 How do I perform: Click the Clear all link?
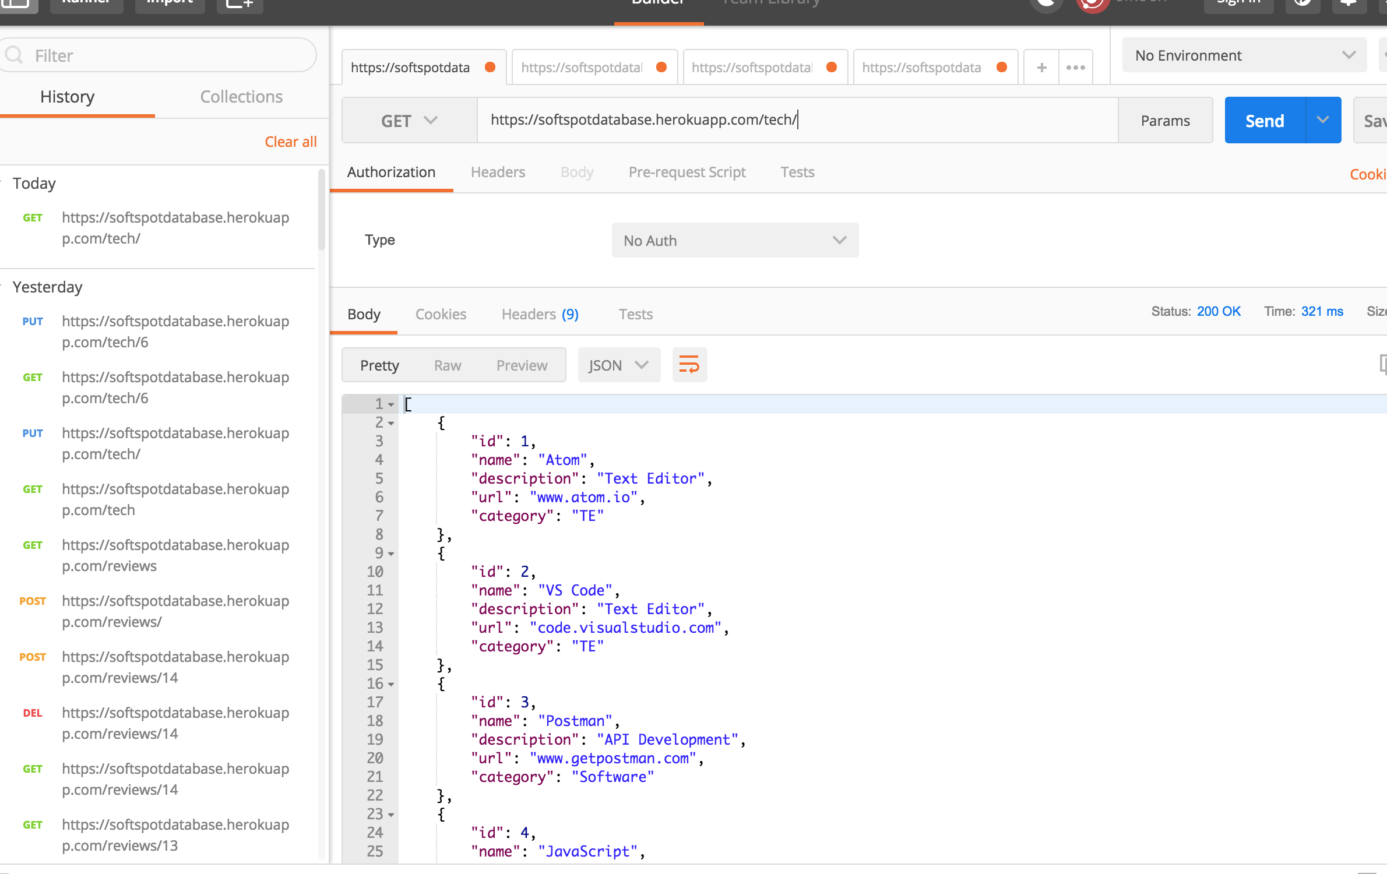(291, 142)
